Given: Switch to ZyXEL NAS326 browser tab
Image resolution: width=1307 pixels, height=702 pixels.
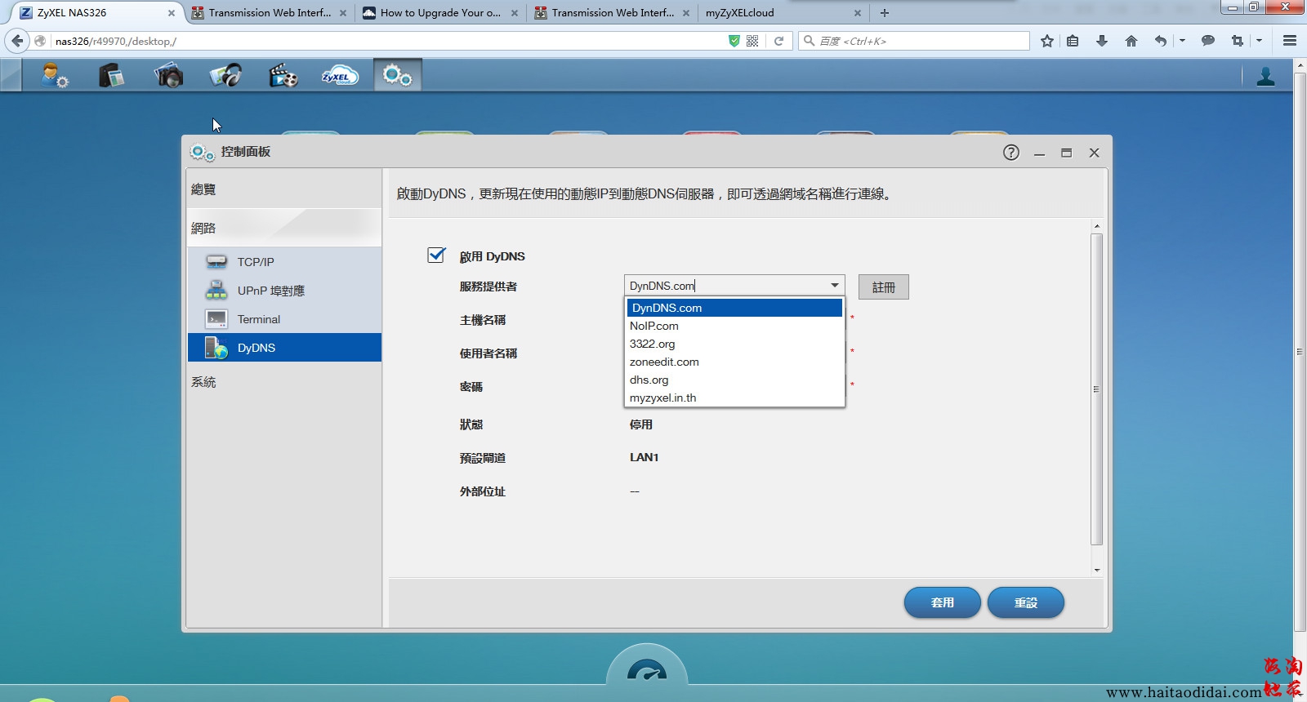Looking at the screenshot, I should coord(96,13).
